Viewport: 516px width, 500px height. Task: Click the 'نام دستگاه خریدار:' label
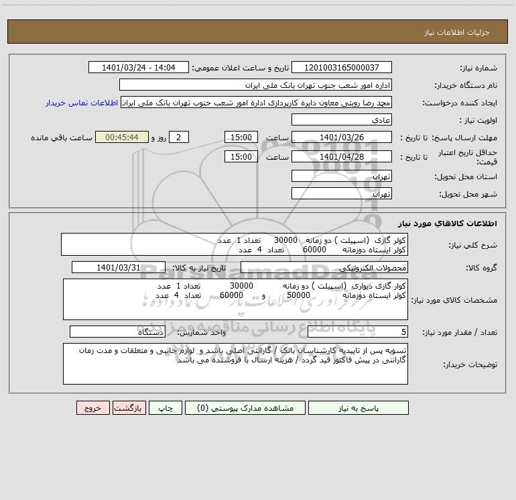click(x=466, y=85)
